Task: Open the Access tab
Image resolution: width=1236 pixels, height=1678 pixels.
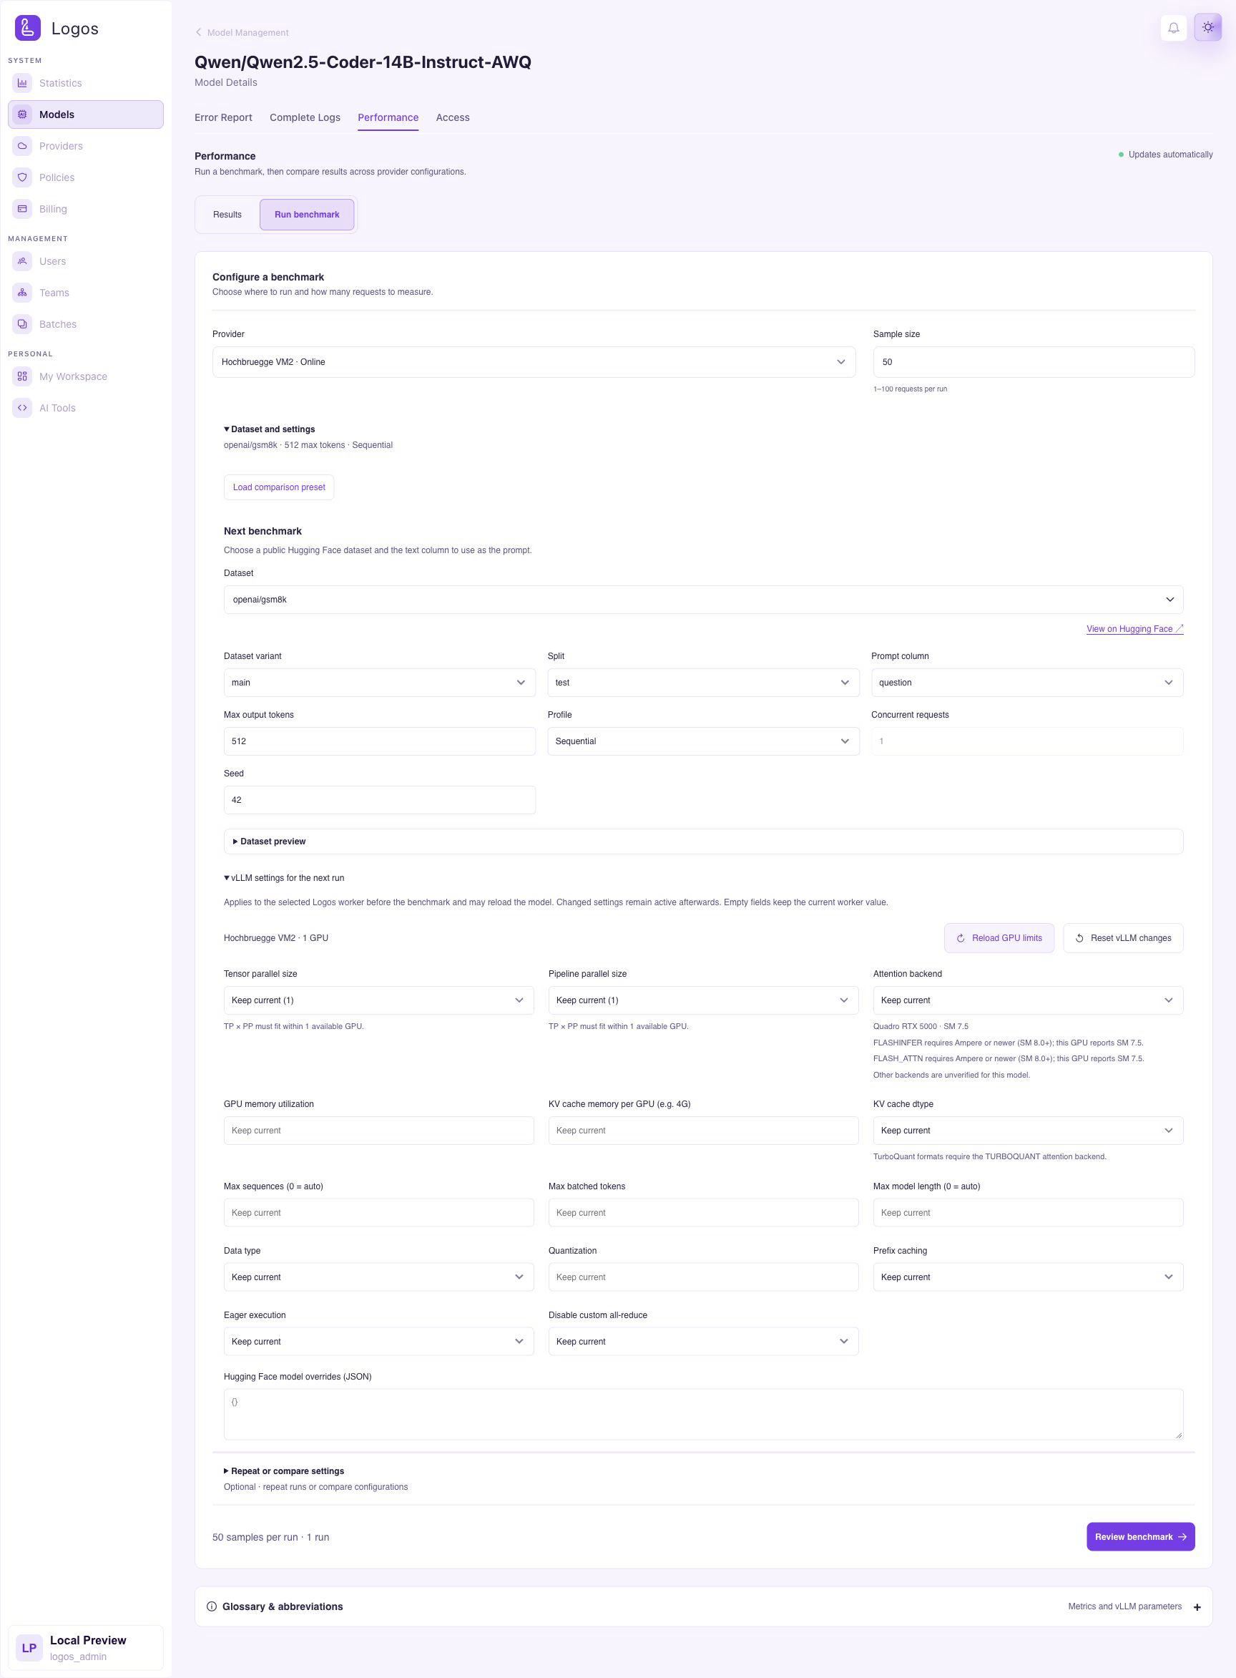Action: click(x=453, y=117)
